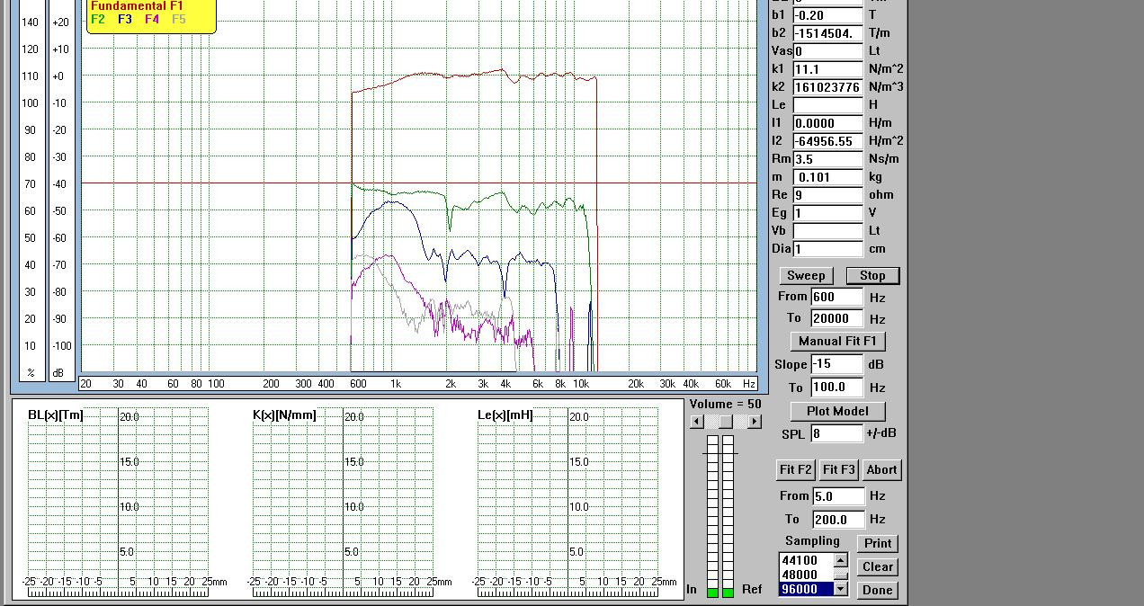This screenshot has width=1144, height=606.
Task: Click the Sweep button
Action: tap(806, 276)
